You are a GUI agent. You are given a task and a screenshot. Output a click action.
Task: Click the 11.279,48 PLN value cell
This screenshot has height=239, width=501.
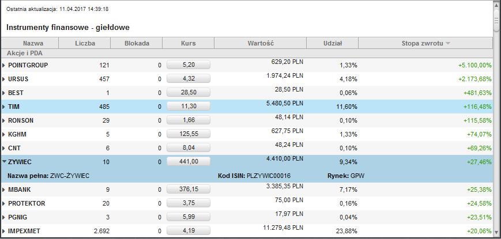click(282, 227)
